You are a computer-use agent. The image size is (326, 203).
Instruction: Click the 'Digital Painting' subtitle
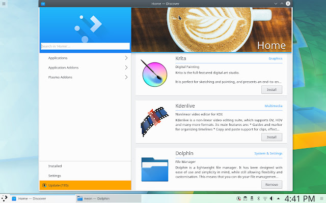[187, 67]
